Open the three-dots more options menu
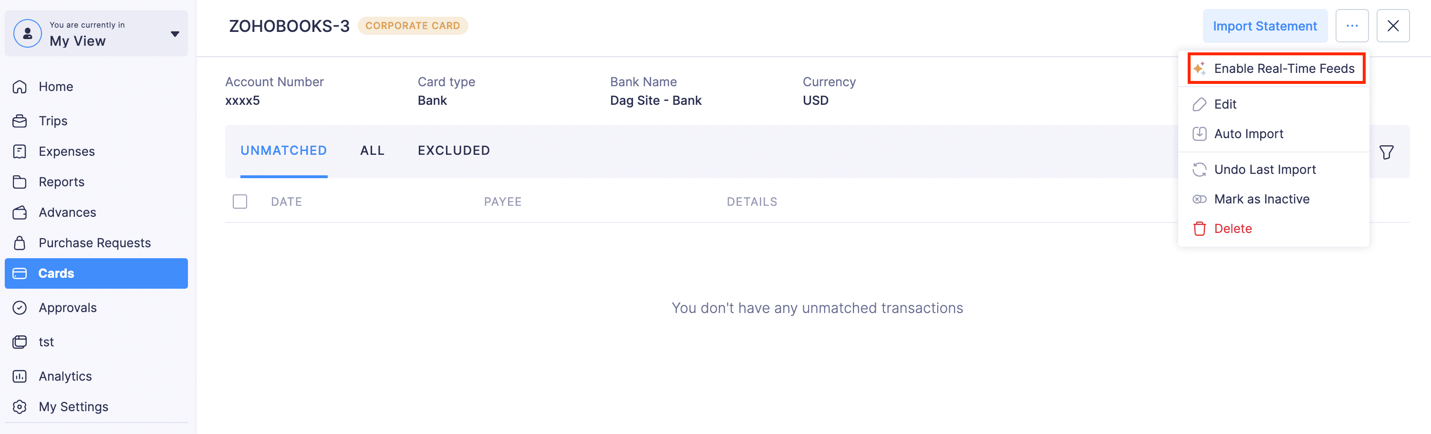The height and width of the screenshot is (434, 1431). (x=1351, y=26)
